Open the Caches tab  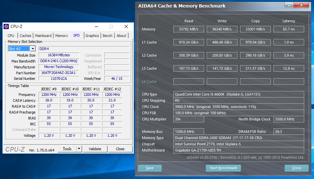(25, 36)
